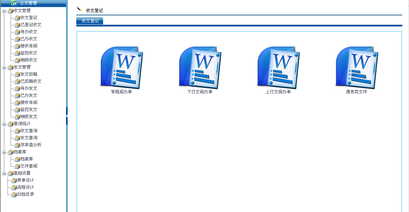The height and width of the screenshot is (212, 409).
Task: Collapse the 档案库 parent tree node
Action: 4,152
